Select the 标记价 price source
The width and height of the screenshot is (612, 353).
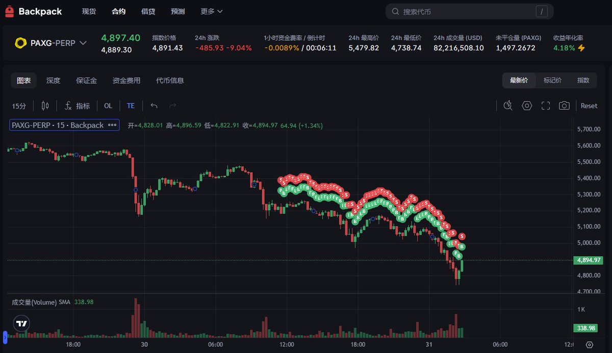click(x=552, y=80)
